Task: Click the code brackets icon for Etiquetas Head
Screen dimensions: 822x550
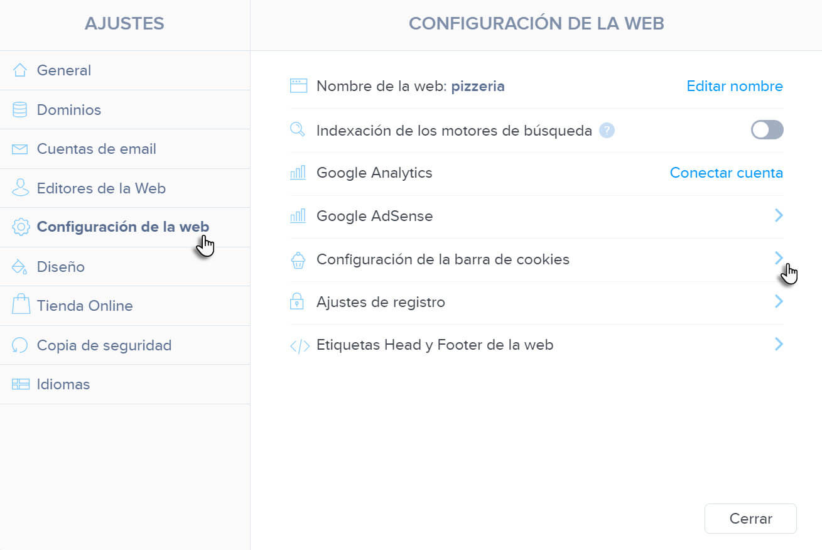Action: [x=300, y=346]
